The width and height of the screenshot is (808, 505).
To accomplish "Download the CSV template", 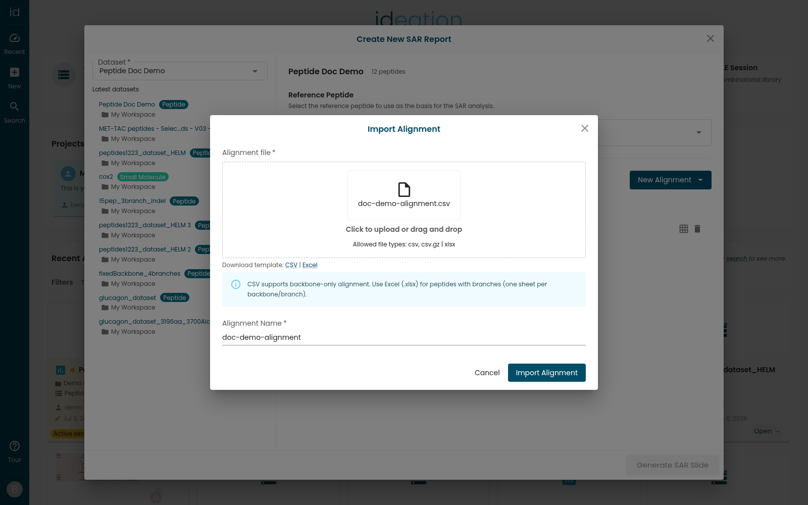I will pyautogui.click(x=291, y=265).
